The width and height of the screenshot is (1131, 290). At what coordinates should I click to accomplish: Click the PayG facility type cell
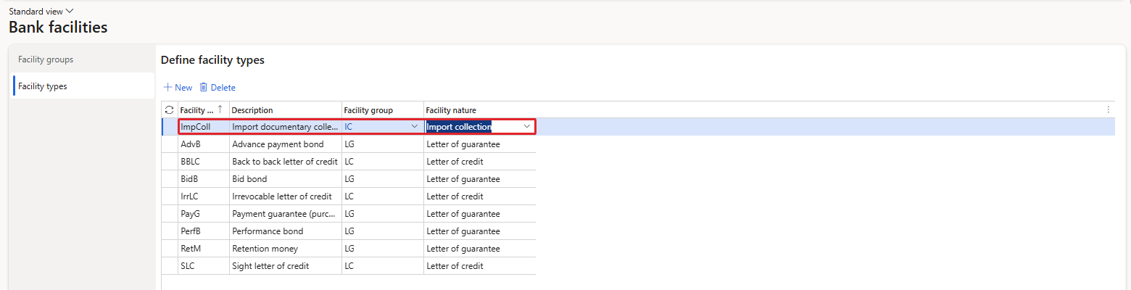click(x=204, y=214)
